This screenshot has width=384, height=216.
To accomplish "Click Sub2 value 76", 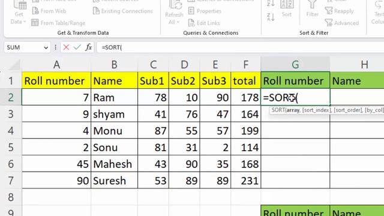I will 184,114.
